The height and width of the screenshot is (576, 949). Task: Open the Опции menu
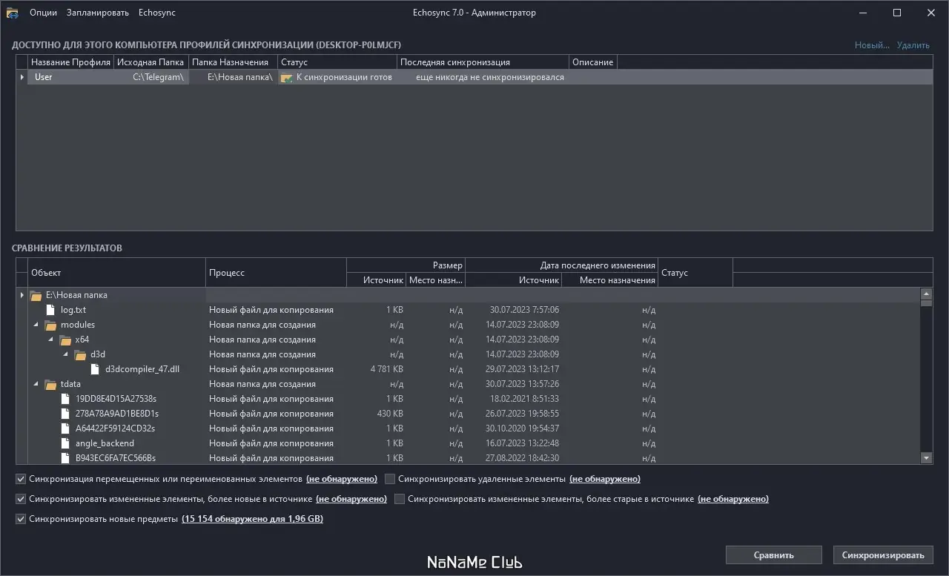coord(43,13)
